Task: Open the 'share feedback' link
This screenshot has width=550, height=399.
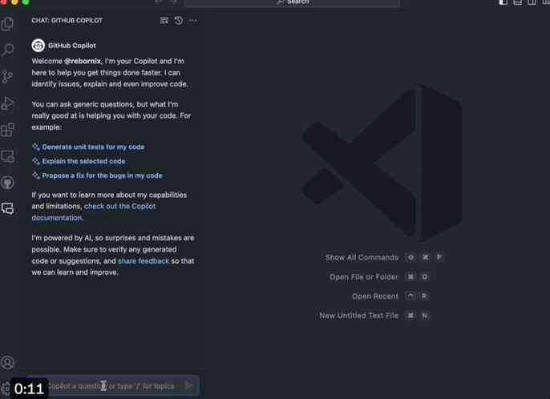Action: point(144,261)
